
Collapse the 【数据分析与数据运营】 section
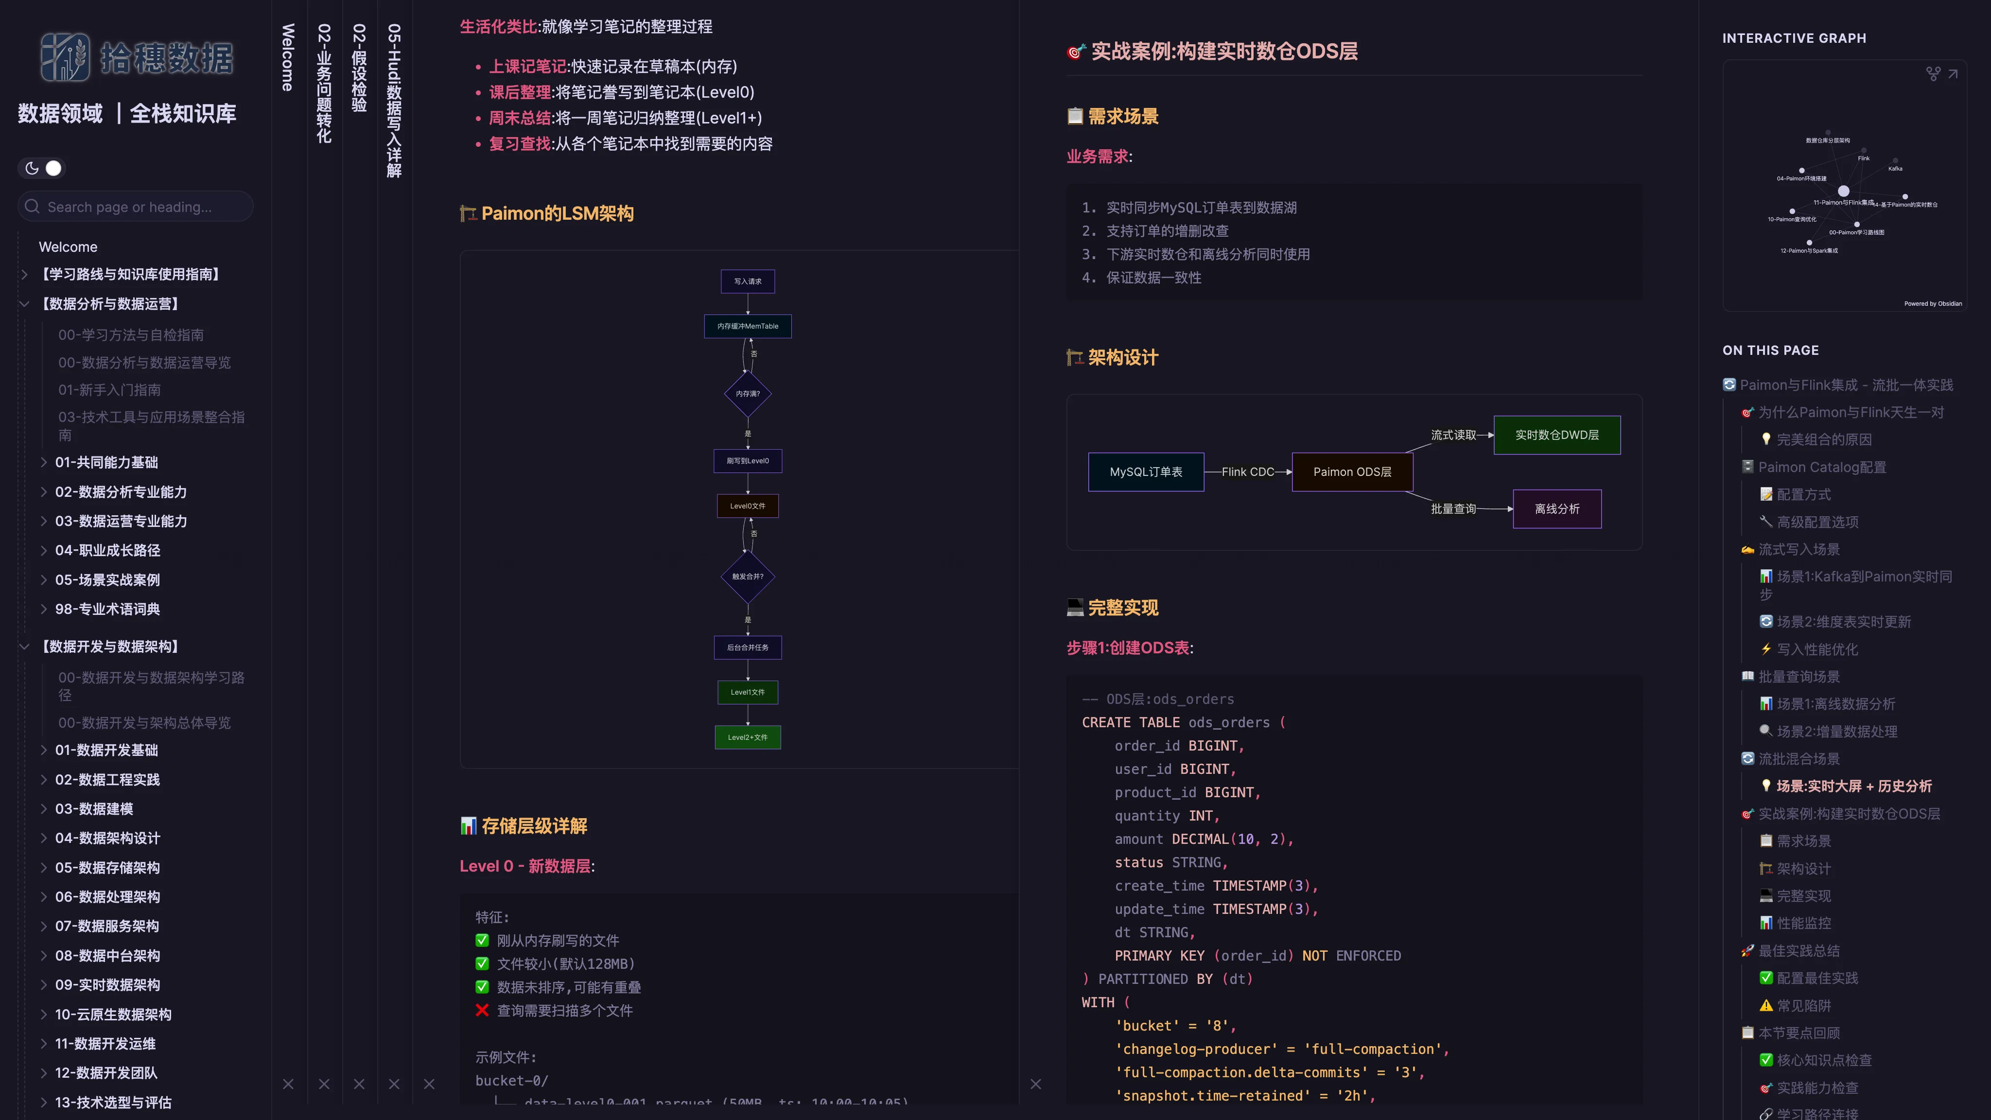click(x=24, y=304)
